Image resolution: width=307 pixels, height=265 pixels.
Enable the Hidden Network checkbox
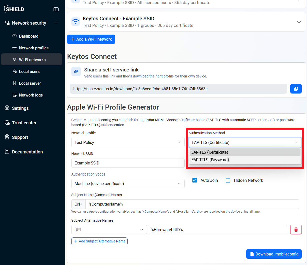[x=228, y=180]
